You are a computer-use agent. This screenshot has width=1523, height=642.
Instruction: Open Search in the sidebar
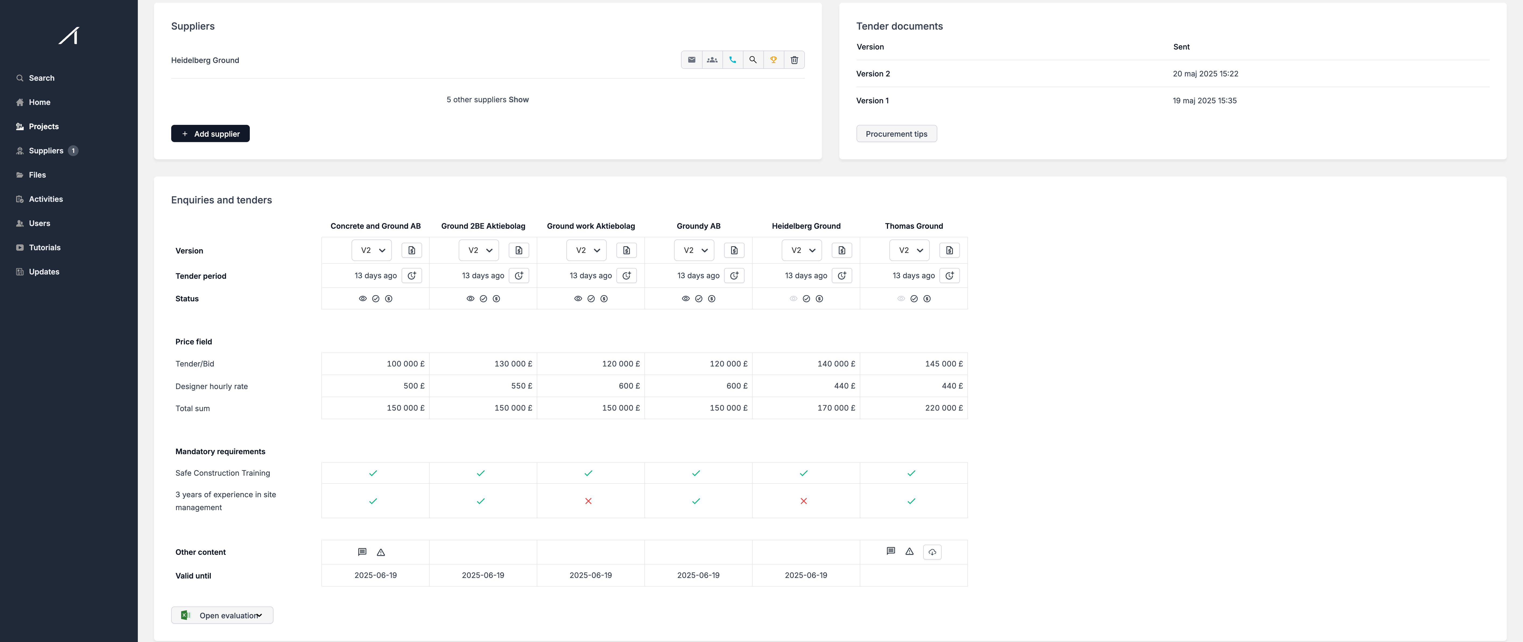(x=36, y=78)
